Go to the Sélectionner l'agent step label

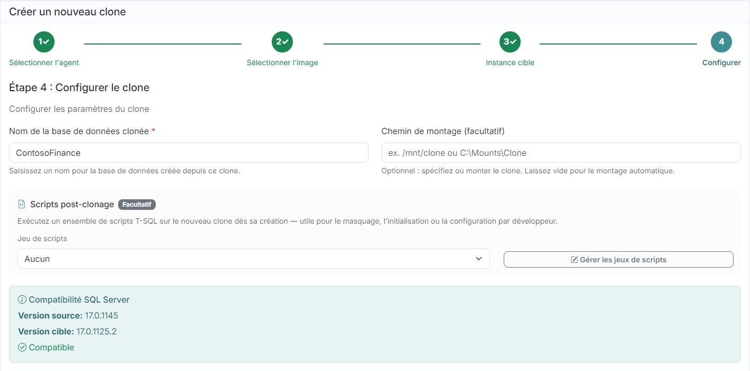click(x=44, y=63)
